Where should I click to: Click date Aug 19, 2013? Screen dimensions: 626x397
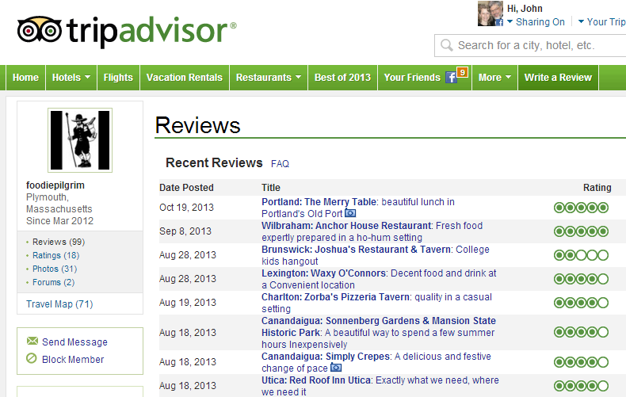tap(188, 303)
